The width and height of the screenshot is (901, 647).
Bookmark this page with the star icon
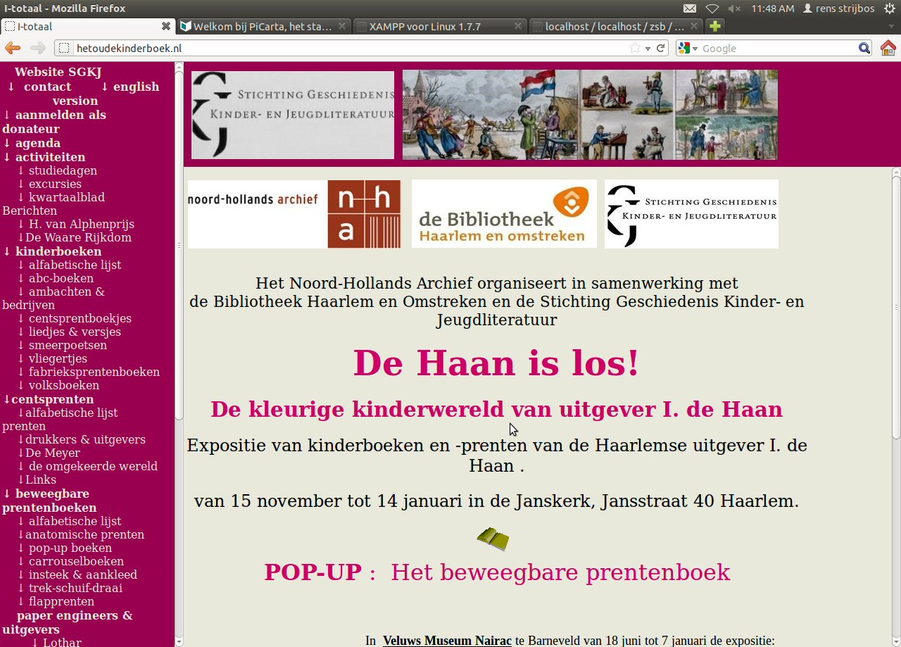pos(635,48)
